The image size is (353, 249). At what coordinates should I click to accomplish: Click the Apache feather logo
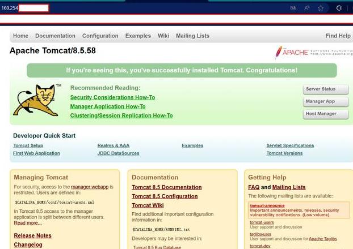coord(279,52)
